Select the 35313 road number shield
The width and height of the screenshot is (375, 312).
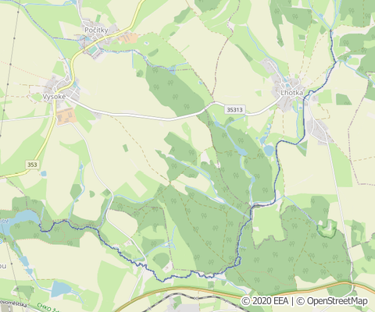(234, 110)
